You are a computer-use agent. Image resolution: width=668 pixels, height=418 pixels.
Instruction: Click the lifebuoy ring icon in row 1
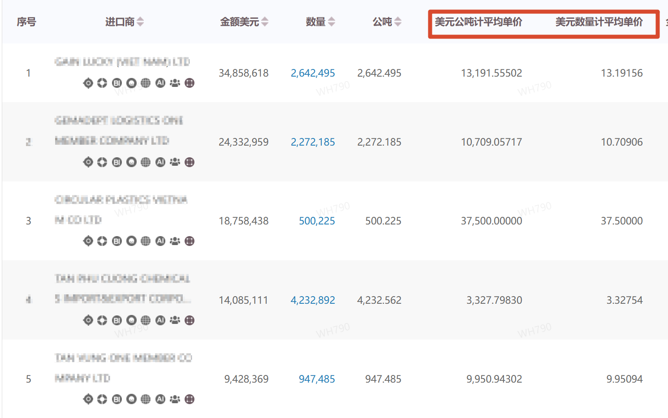tap(102, 83)
